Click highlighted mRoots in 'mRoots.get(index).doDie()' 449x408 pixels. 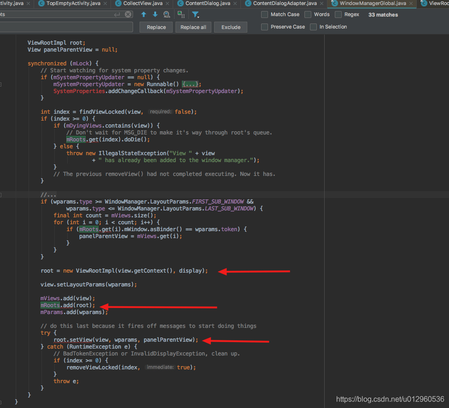[x=76, y=140]
